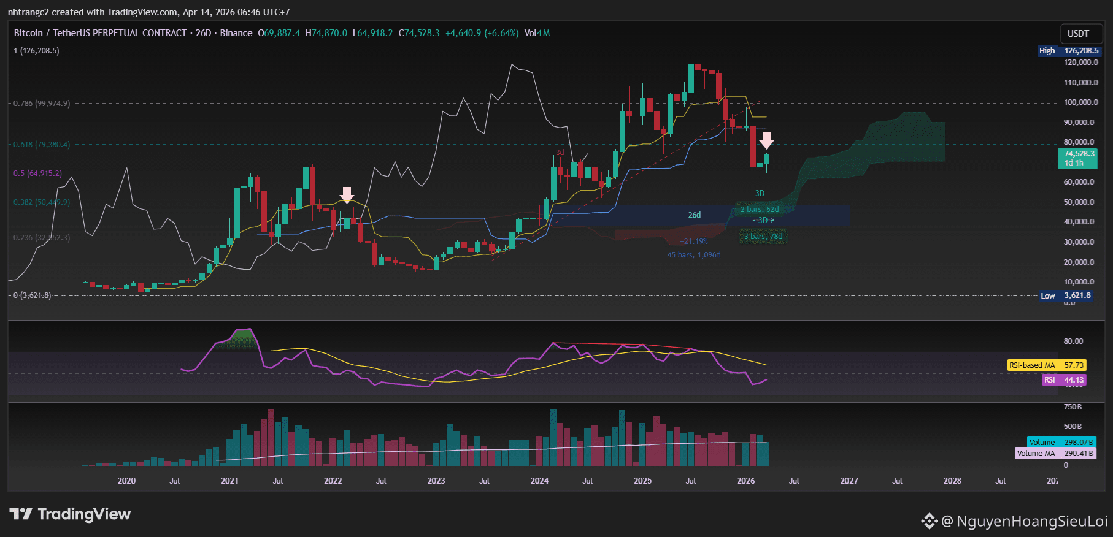1113x537 pixels.
Task: Click the 2026 label on time axis
Action: tap(746, 481)
